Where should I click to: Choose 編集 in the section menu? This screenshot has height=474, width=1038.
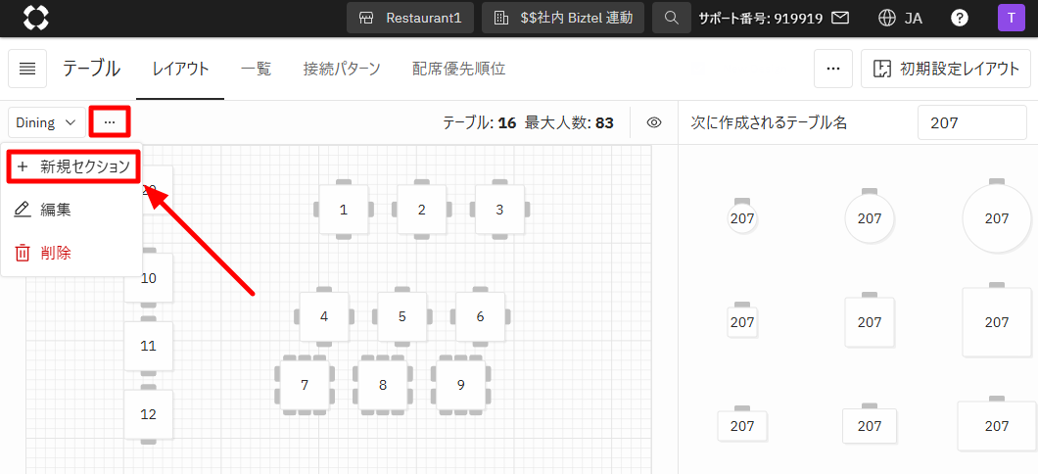point(55,210)
